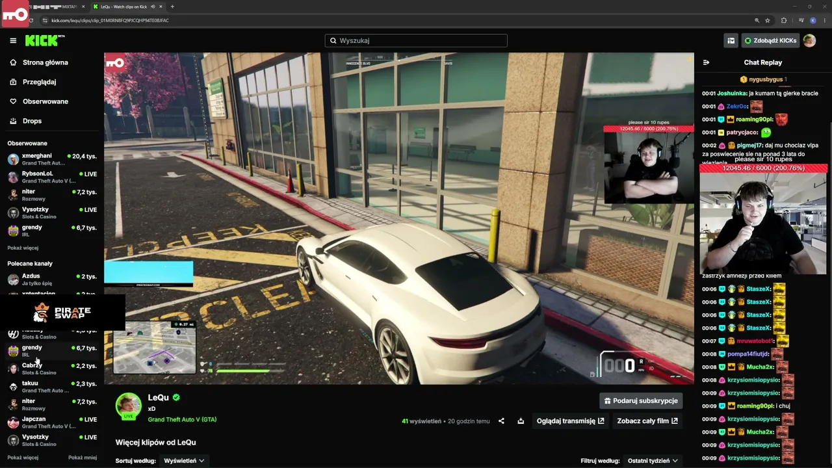This screenshot has width=832, height=468.
Task: Open a new browser tab
Action: click(x=172, y=6)
